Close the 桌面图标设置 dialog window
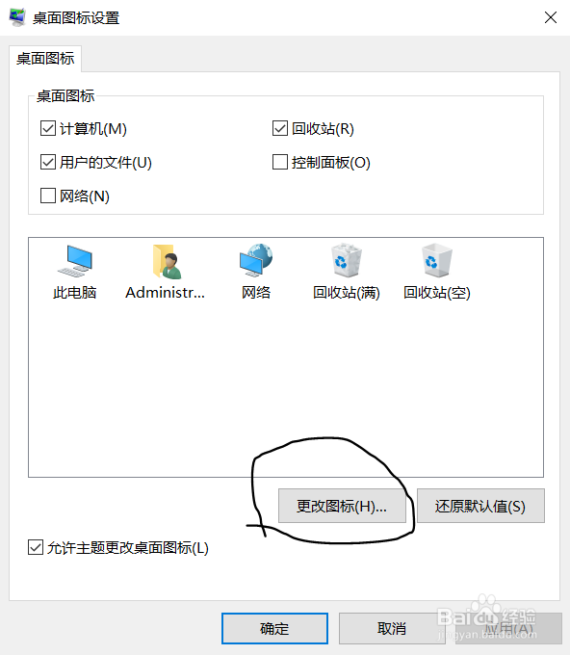The width and height of the screenshot is (570, 655). tap(551, 17)
